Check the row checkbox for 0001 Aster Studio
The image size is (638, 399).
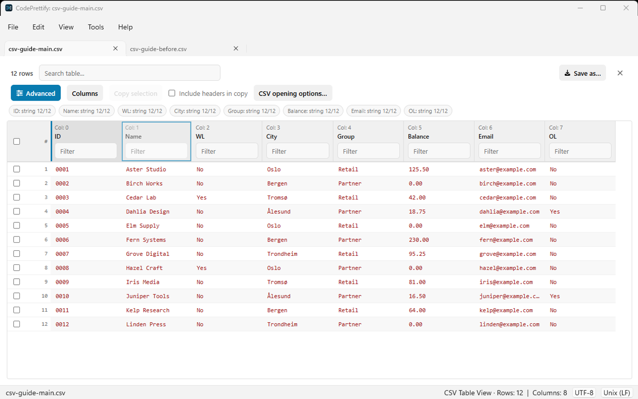coord(16,169)
